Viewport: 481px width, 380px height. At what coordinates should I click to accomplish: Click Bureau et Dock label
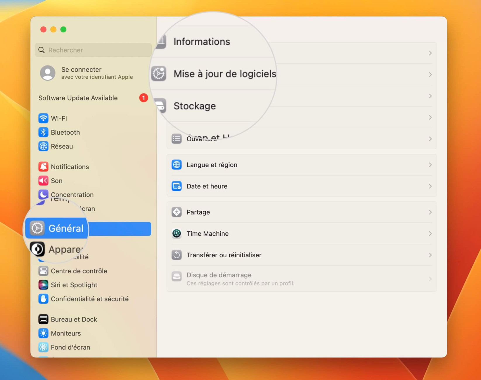pyautogui.click(x=74, y=320)
